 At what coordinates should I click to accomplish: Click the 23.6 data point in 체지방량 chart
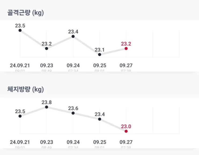(x=73, y=113)
